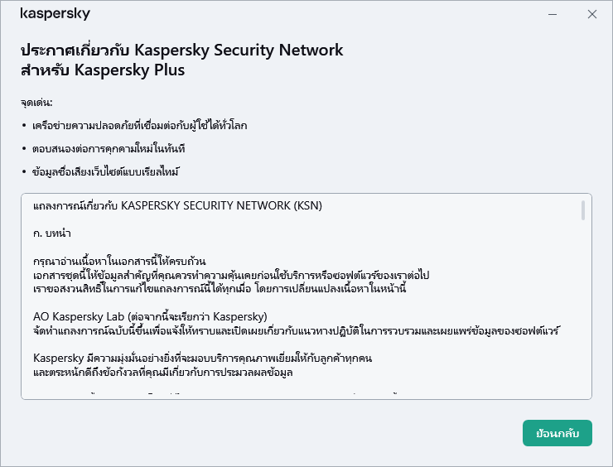Click the 'AO Kaspersky Lab' line

pos(149,317)
